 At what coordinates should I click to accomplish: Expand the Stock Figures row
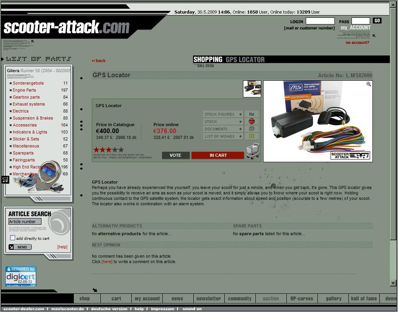223,114
